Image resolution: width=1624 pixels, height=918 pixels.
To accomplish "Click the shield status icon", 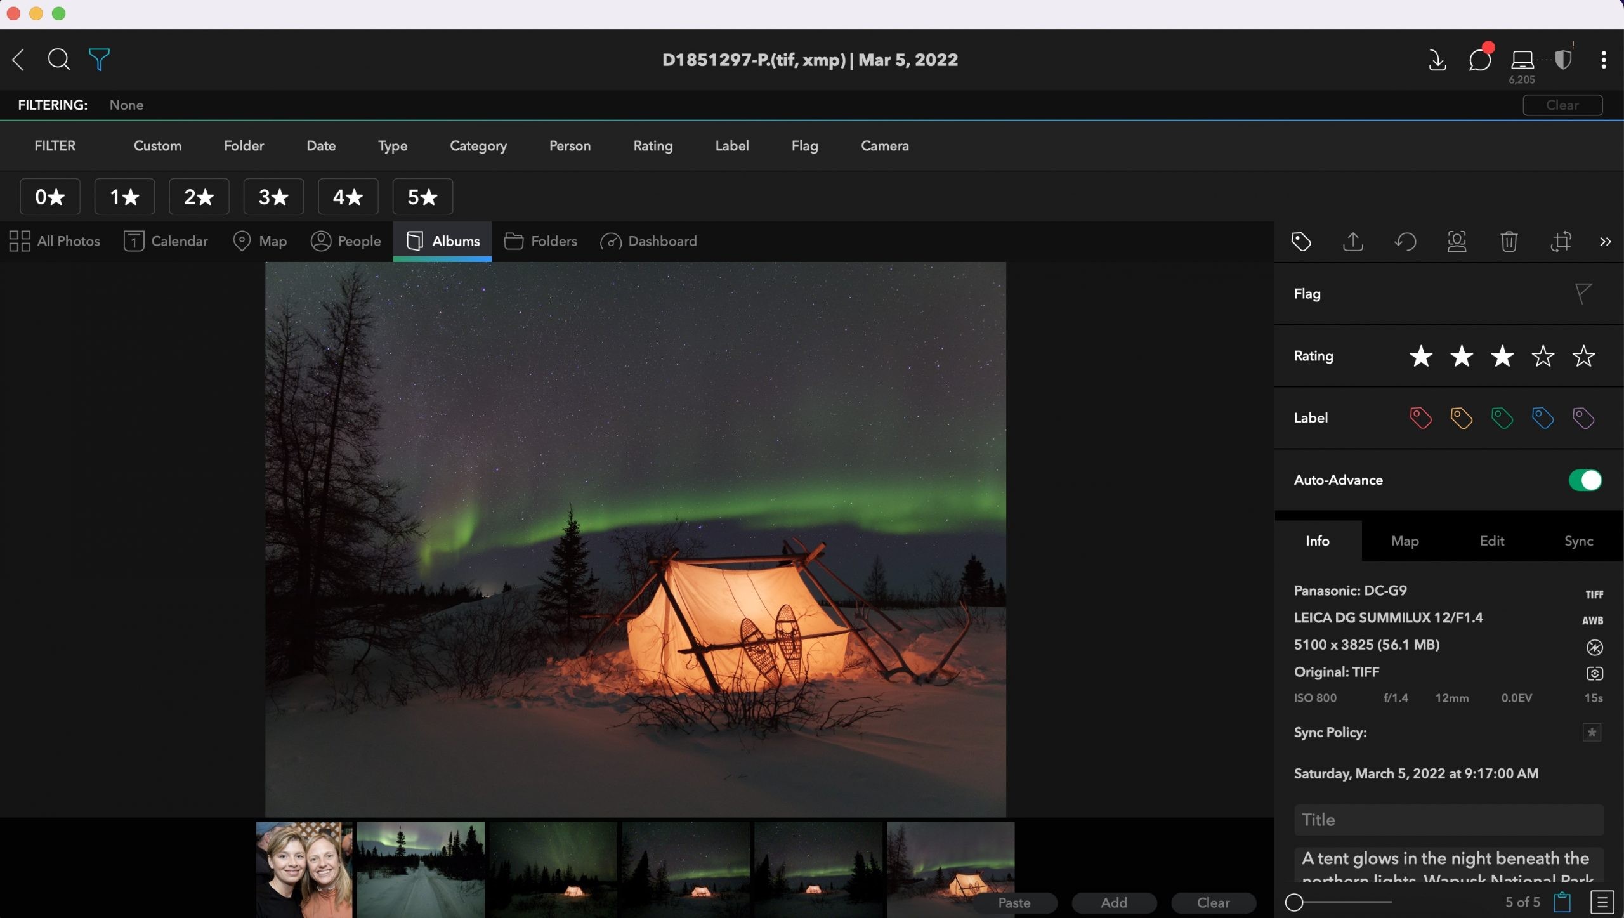I will [x=1563, y=60].
